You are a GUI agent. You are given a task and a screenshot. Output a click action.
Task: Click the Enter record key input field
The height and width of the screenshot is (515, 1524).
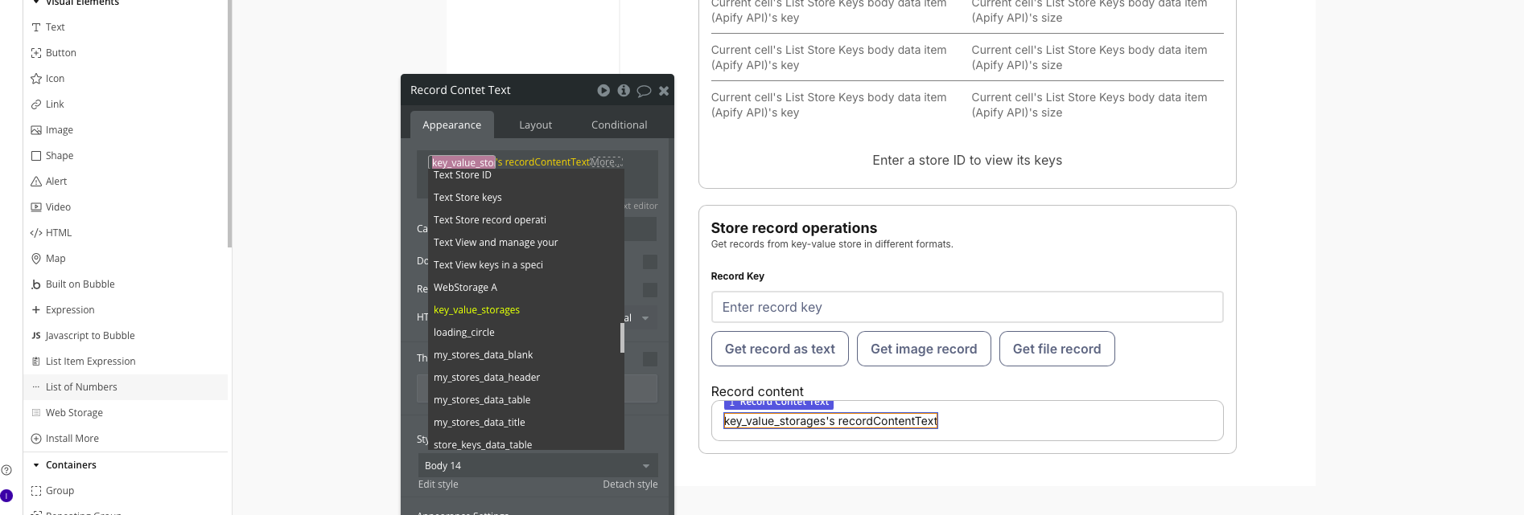click(x=966, y=308)
